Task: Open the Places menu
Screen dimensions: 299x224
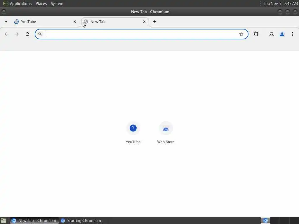Action: tap(41, 3)
